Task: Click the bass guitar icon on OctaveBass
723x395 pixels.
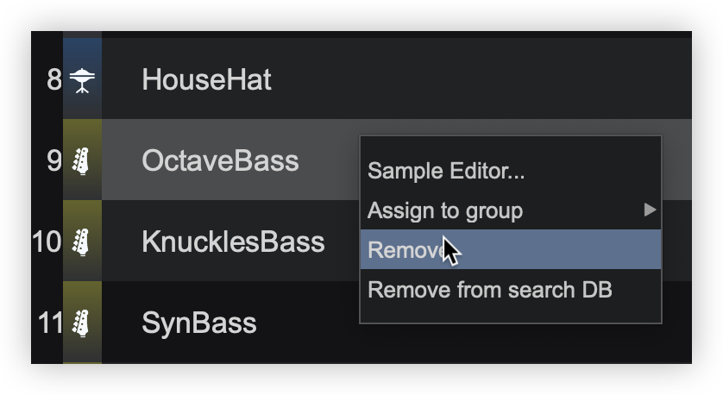Action: (82, 161)
